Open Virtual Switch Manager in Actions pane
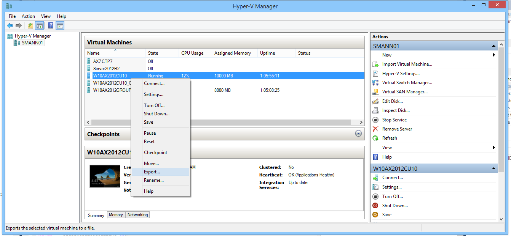The width and height of the screenshot is (511, 236). coord(407,83)
